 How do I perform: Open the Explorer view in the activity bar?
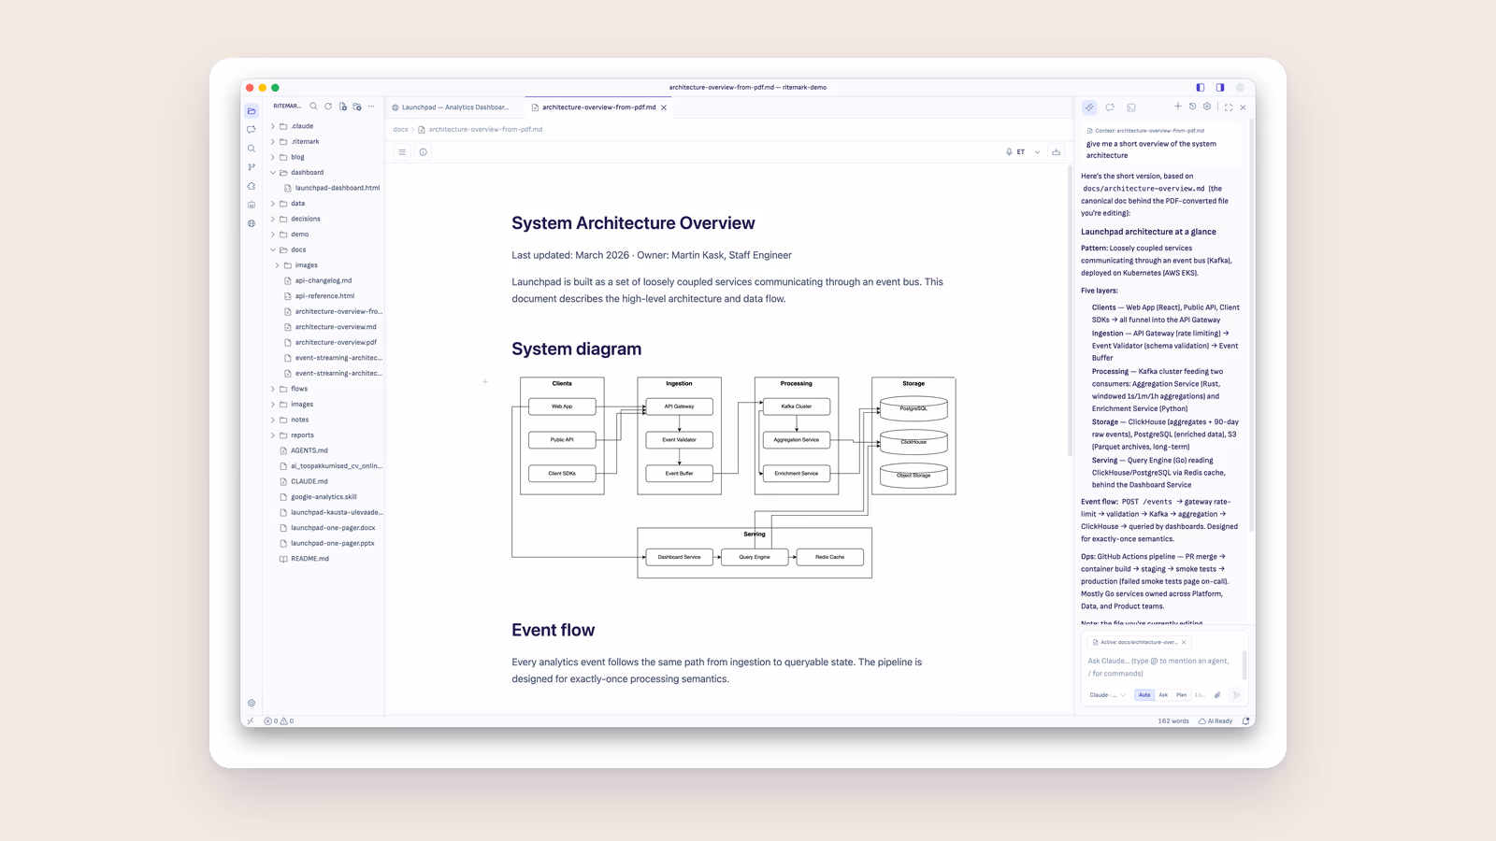tap(252, 111)
